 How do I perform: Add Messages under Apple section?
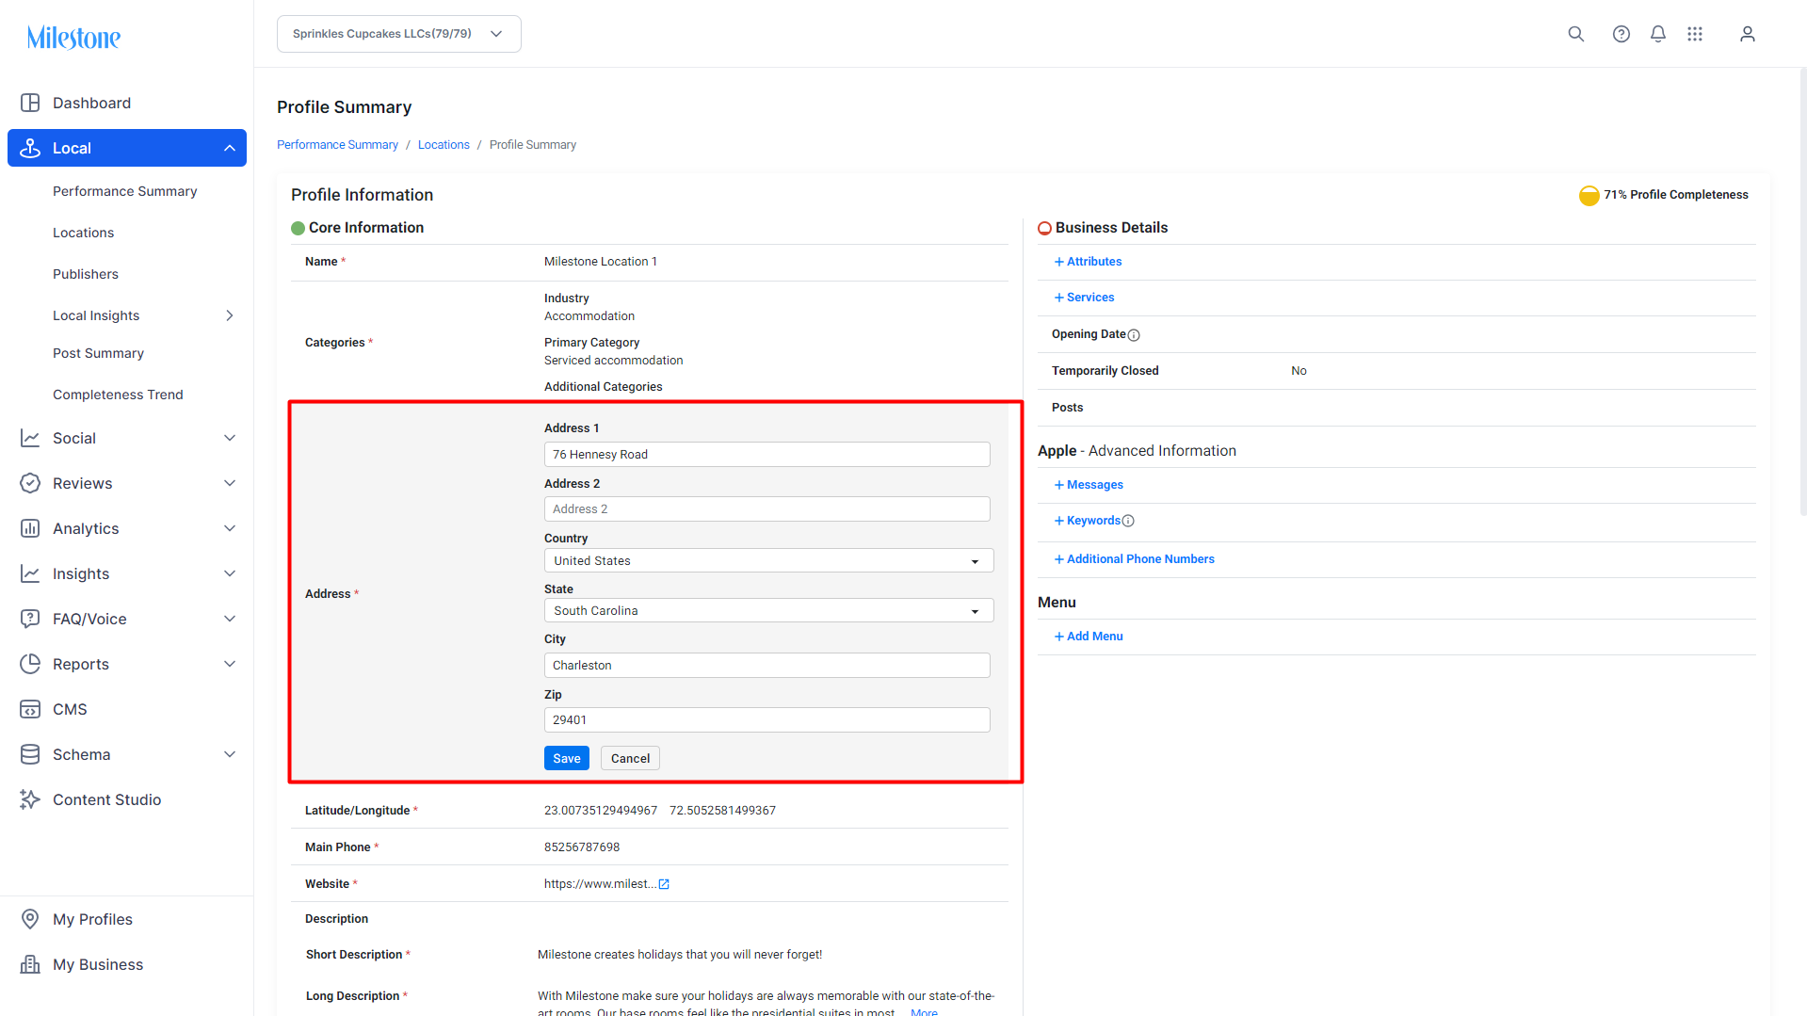coord(1089,485)
